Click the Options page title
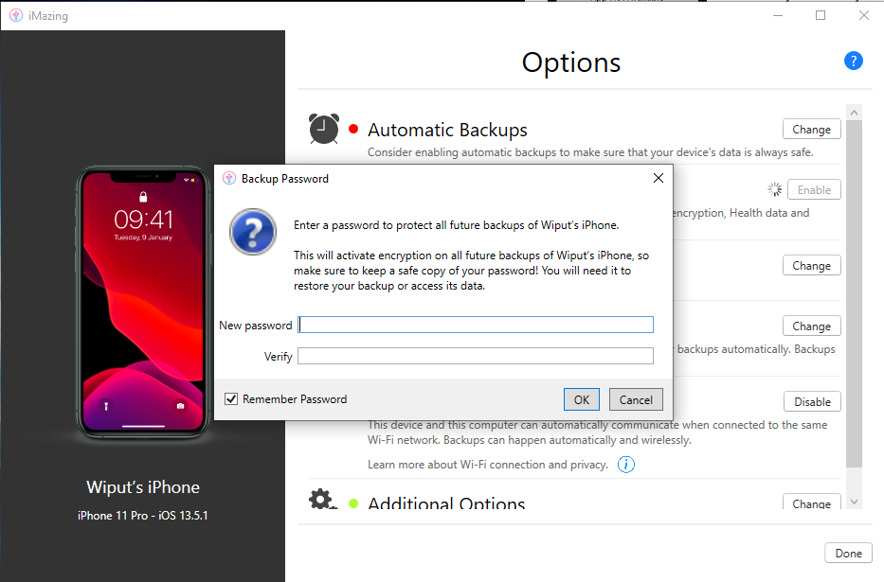 pos(571,62)
